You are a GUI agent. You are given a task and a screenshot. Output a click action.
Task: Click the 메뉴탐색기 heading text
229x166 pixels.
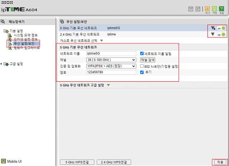point(16,22)
